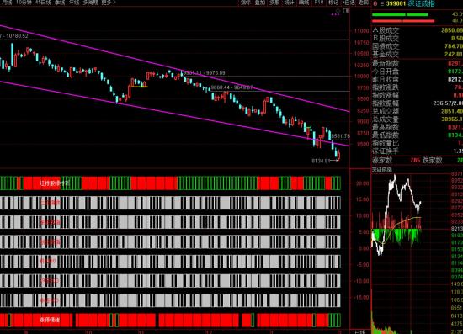Add stock via the +自选 button
Screen dimensions: 463x334
(x=349, y=3)
